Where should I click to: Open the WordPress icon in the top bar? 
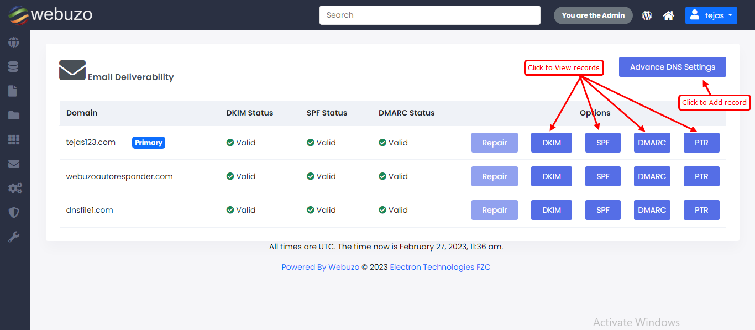coord(647,15)
